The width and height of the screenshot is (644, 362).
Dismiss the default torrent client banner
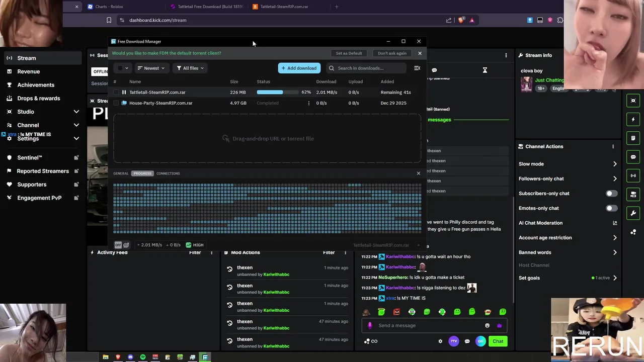[x=420, y=53]
